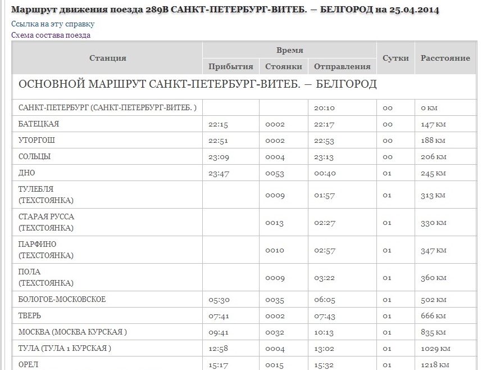Viewport: 491px width, 370px height.
Task: Click the 20:10 departure time cell
Action: click(x=324, y=108)
